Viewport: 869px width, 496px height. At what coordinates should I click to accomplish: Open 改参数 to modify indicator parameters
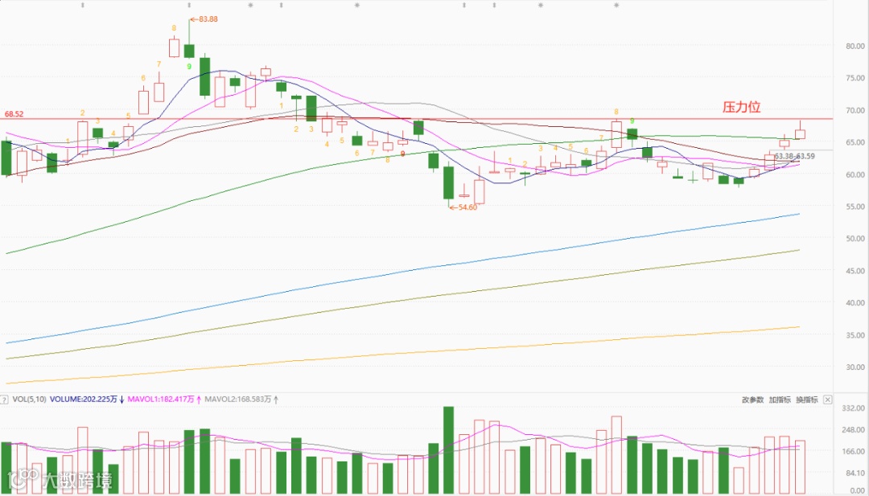tap(753, 399)
